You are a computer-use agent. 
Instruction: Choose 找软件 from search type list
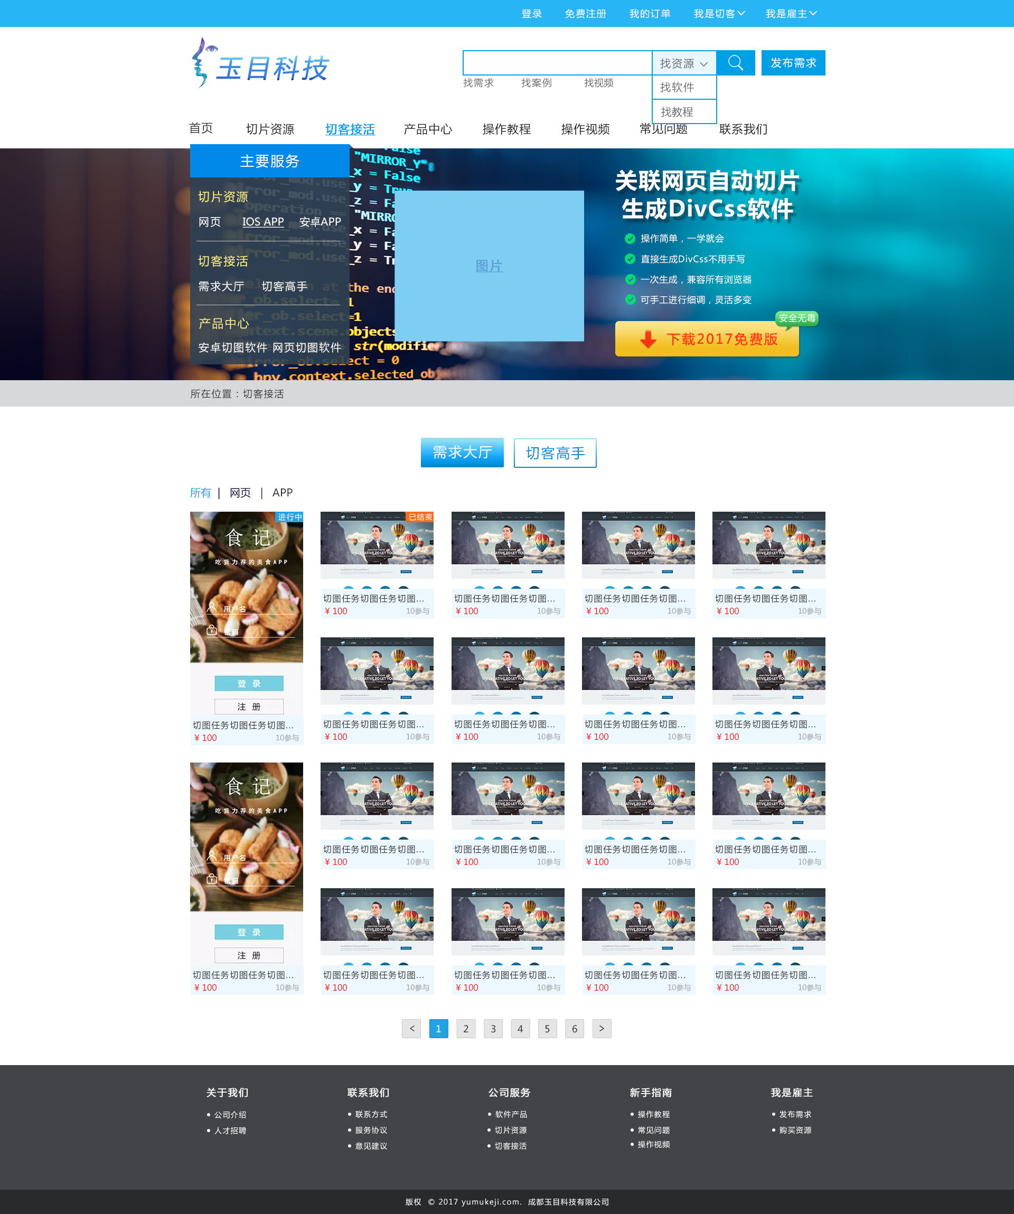coord(684,87)
